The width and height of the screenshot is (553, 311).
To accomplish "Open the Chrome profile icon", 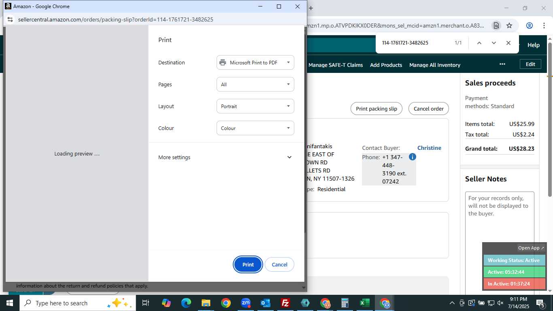I will pyautogui.click(x=530, y=26).
